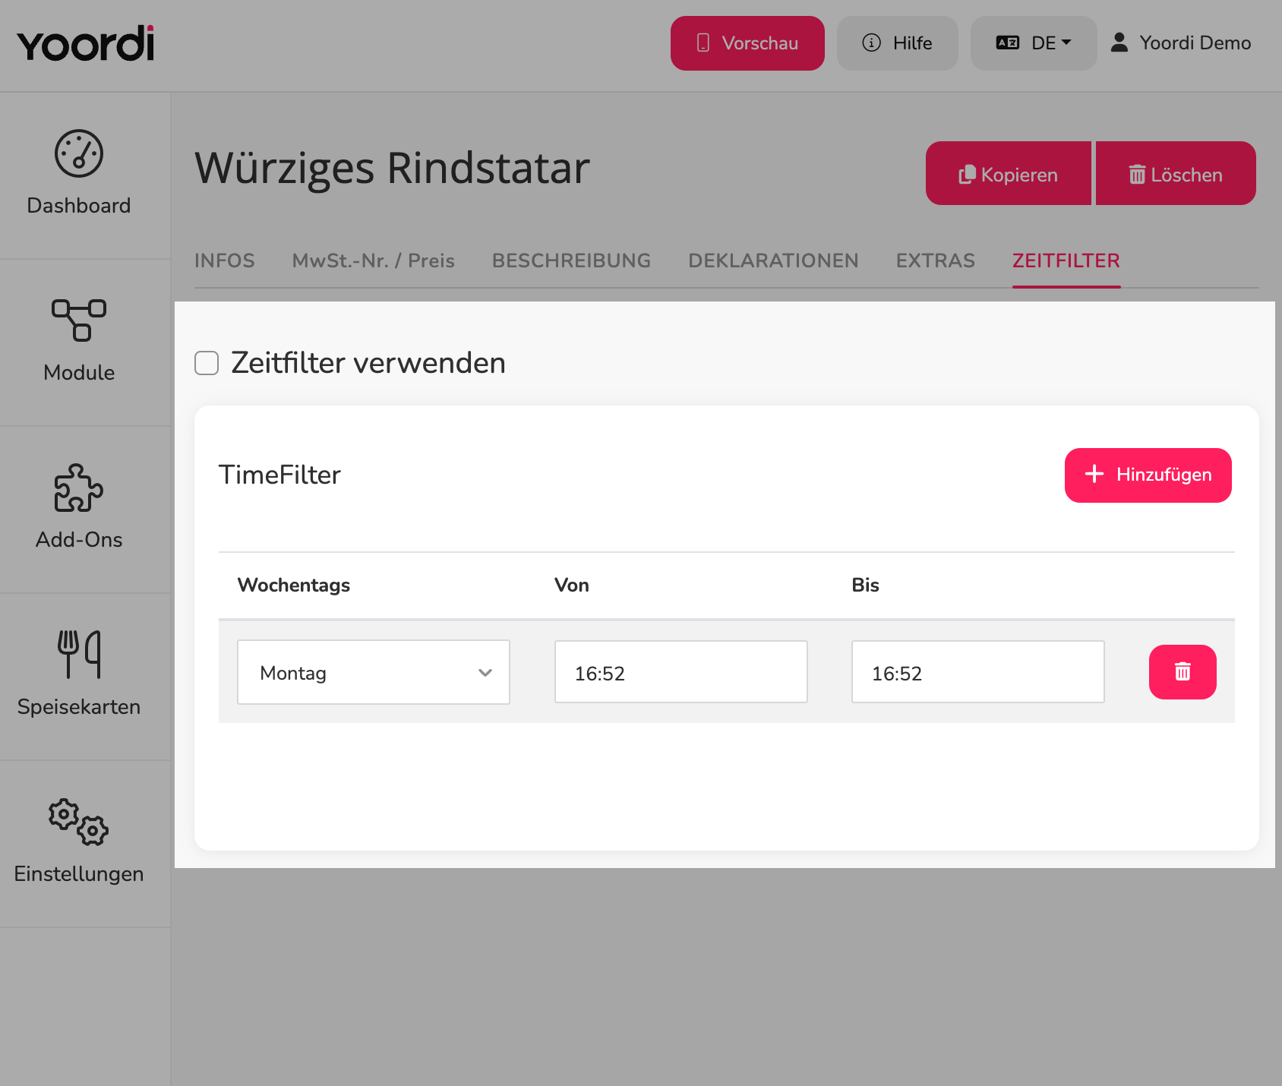This screenshot has width=1282, height=1086.
Task: Open the Hilfe help button
Action: 898,43
